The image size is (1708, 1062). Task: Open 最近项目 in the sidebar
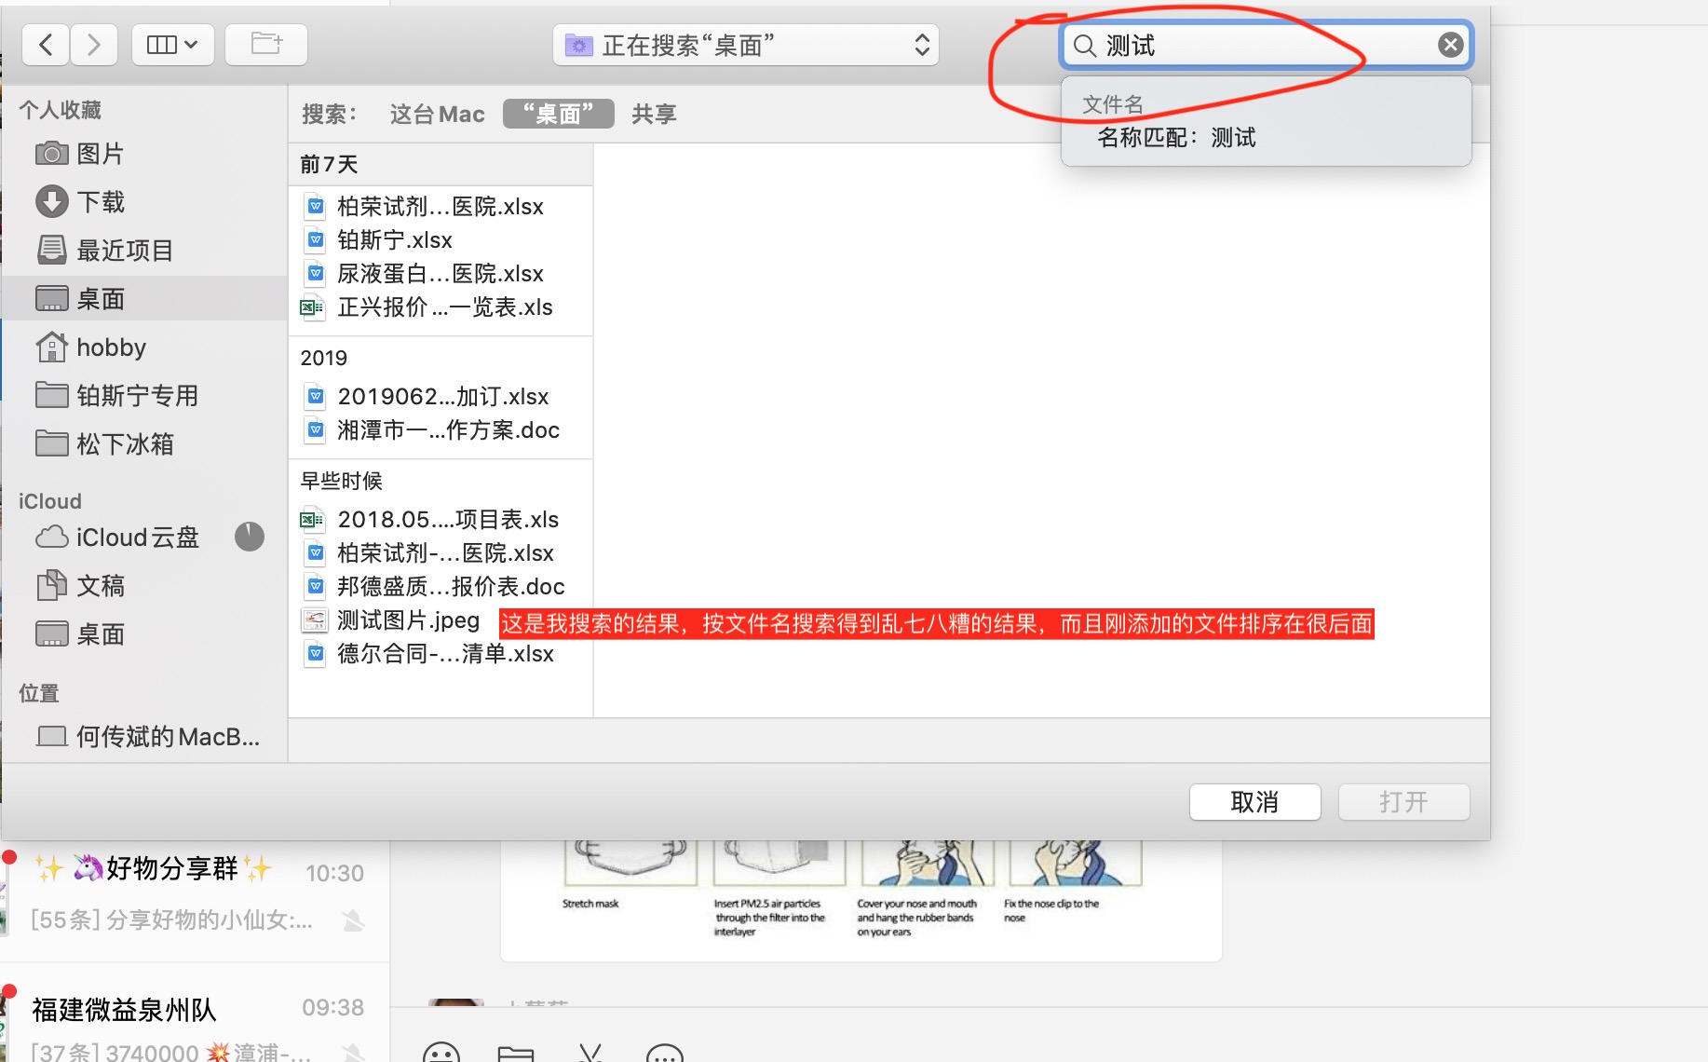[144, 251]
